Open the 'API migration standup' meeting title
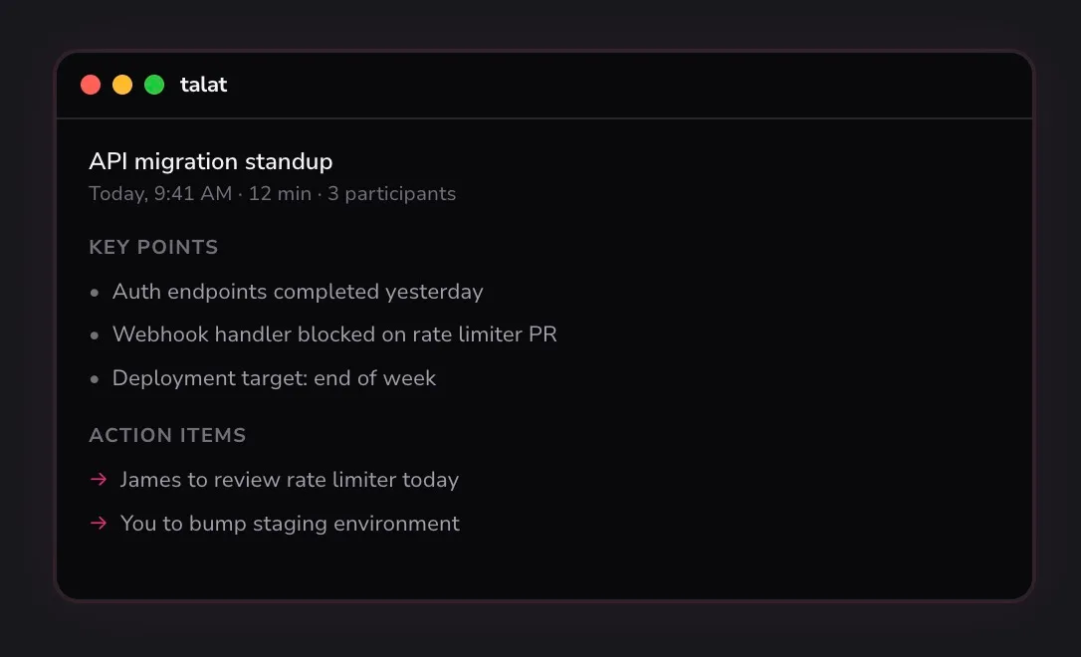Image resolution: width=1081 pixels, height=657 pixels. pyautogui.click(x=211, y=161)
